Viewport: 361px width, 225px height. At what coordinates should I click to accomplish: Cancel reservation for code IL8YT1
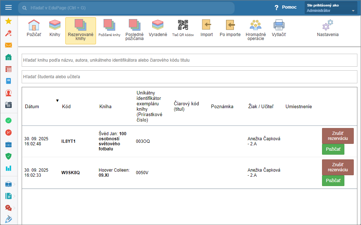[x=338, y=136]
